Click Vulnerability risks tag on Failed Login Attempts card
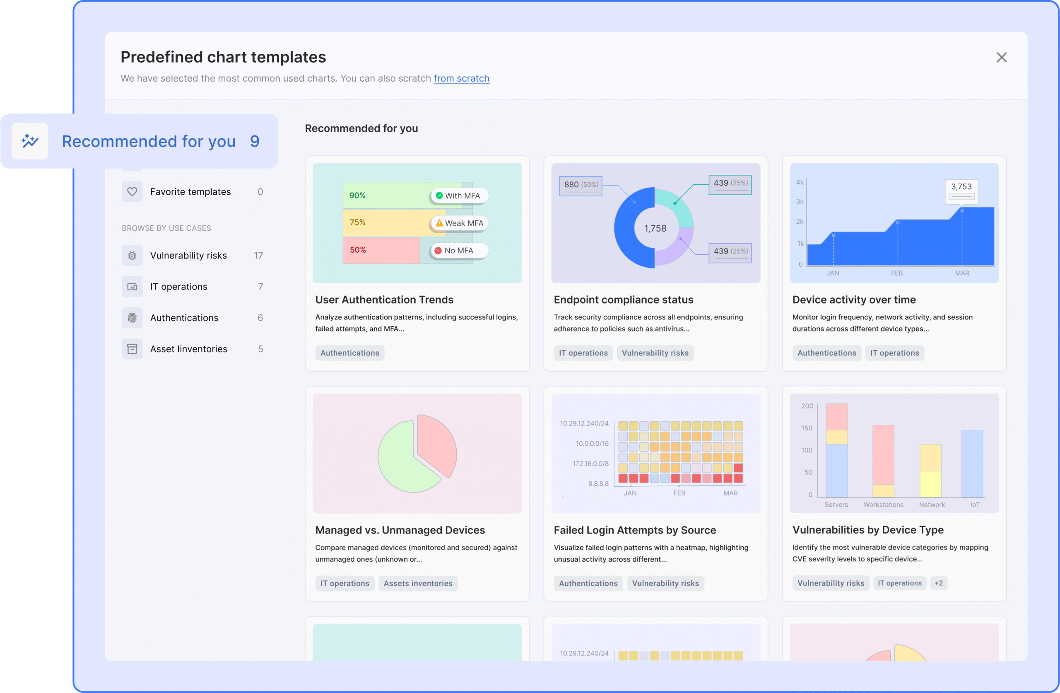Image resolution: width=1060 pixels, height=693 pixels. [665, 583]
